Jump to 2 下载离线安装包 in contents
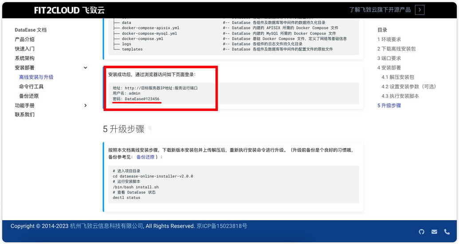This screenshot has width=459, height=244. pos(396,49)
